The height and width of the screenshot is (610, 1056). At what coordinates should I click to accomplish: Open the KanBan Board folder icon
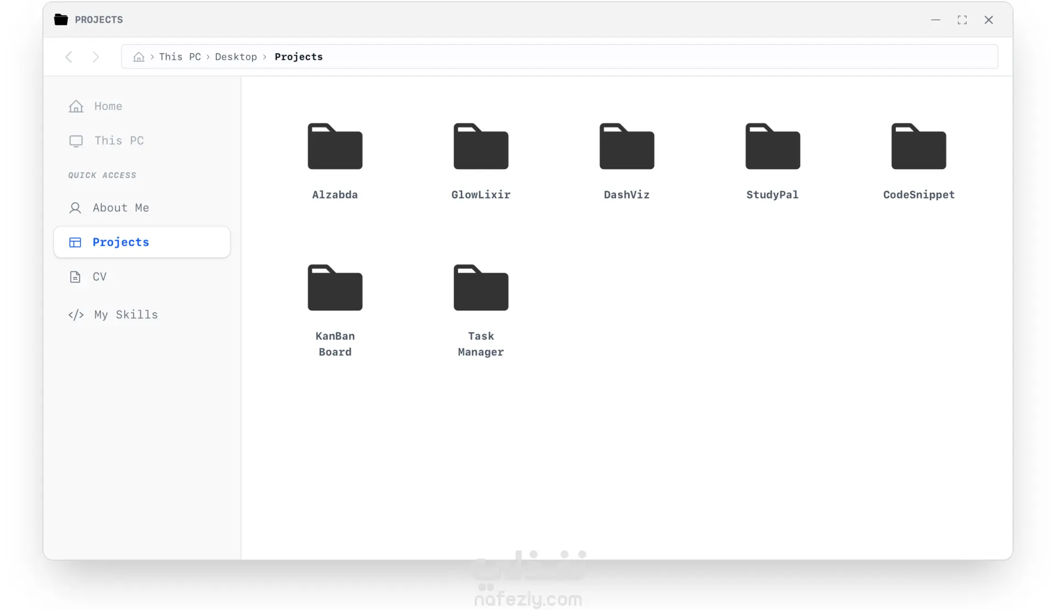pyautogui.click(x=335, y=287)
